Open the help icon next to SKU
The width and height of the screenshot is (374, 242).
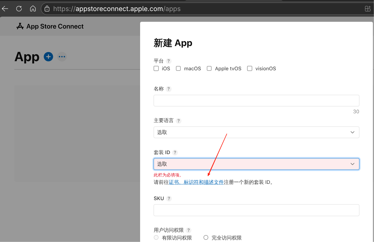pos(169,198)
